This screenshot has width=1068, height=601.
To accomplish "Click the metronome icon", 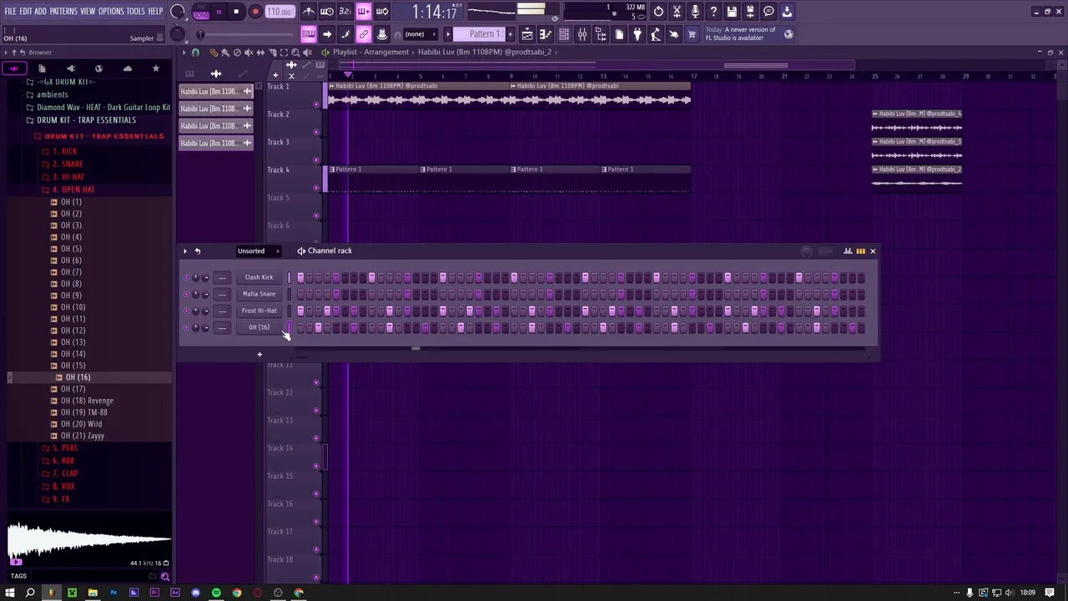I will 309,12.
